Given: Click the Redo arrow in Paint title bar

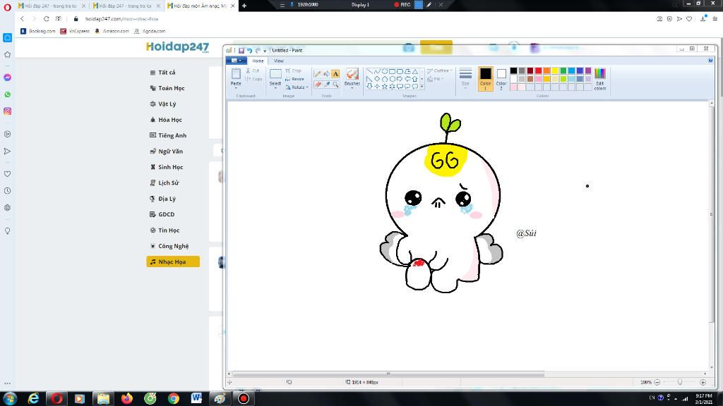Looking at the screenshot, I should point(258,50).
